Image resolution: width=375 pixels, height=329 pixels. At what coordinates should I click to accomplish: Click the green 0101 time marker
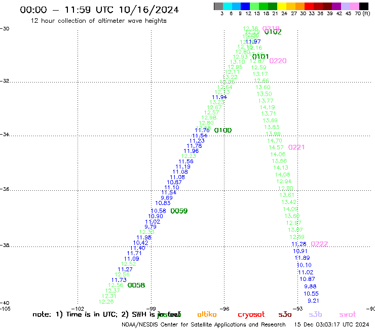(260, 57)
